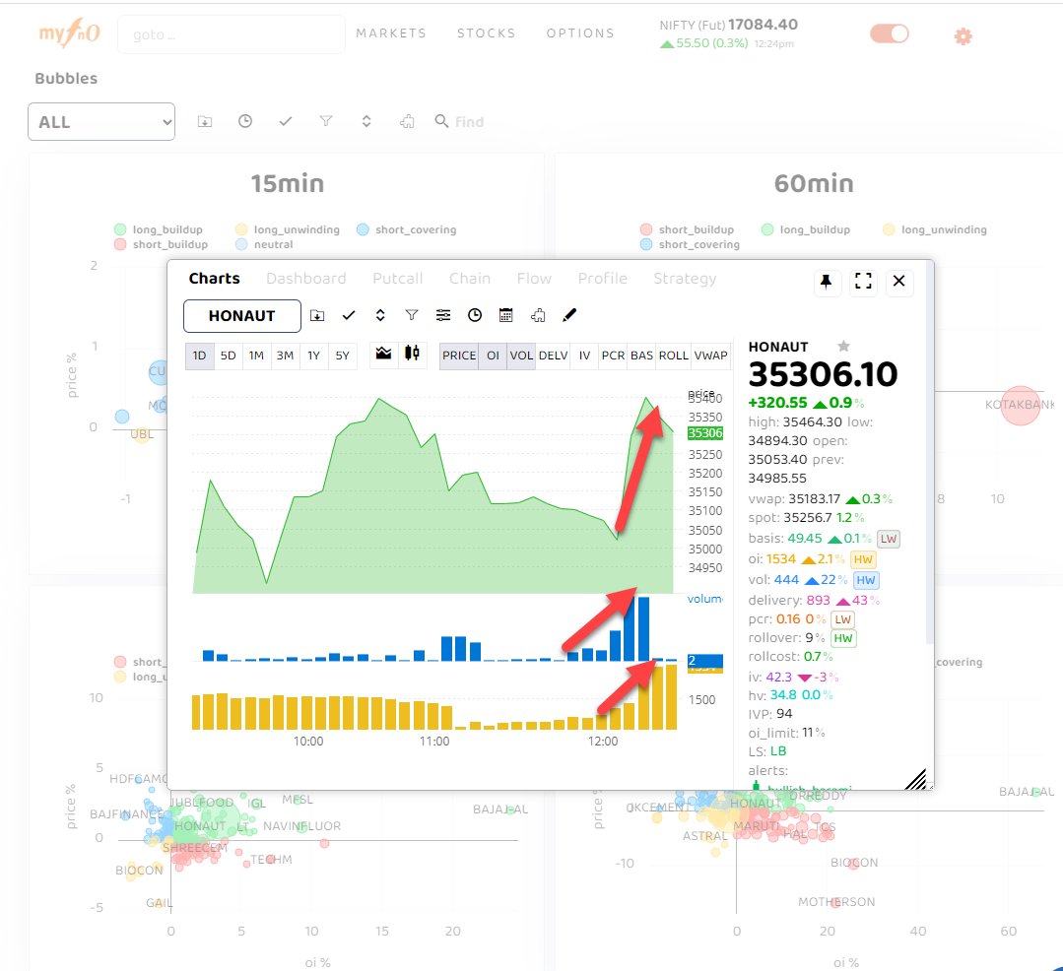Toggle VWAP series on chart

pos(710,356)
